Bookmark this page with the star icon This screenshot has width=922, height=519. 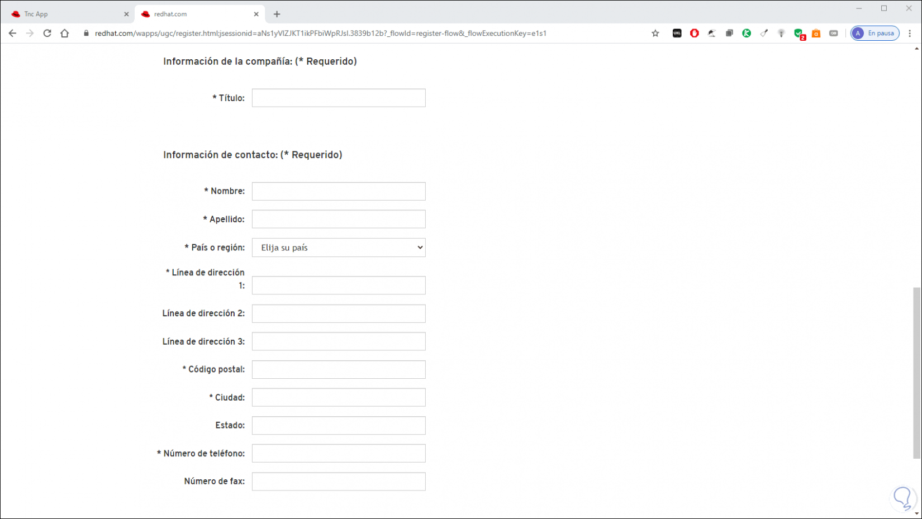click(655, 34)
